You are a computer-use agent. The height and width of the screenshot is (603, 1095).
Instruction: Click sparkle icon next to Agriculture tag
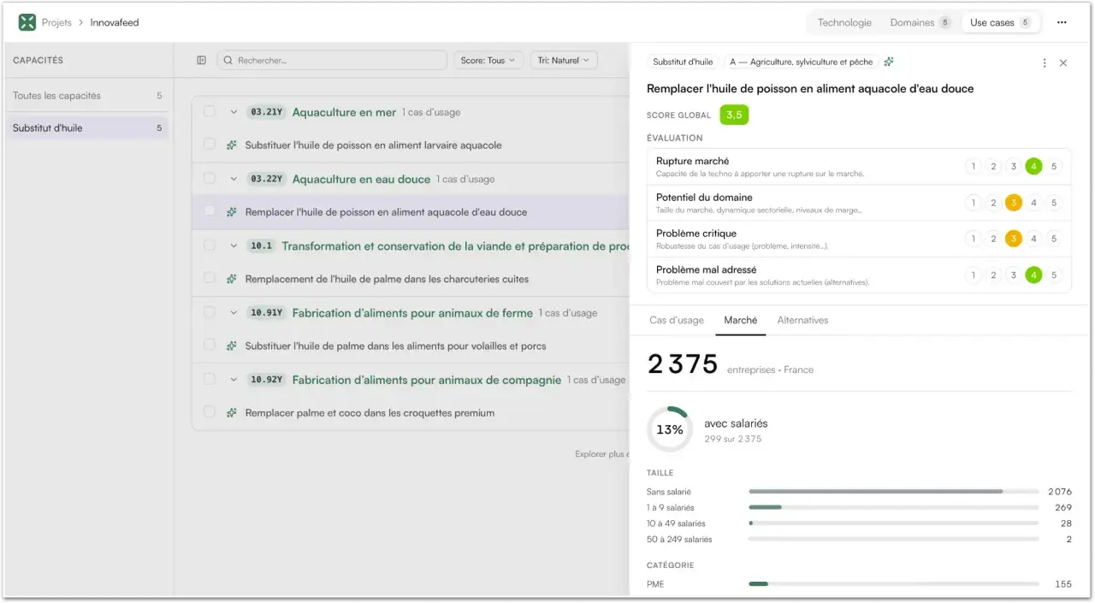(890, 62)
